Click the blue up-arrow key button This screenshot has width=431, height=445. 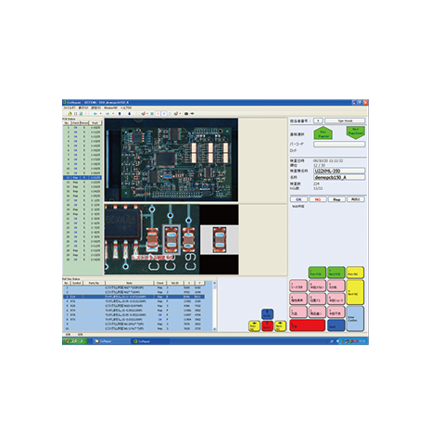click(267, 314)
